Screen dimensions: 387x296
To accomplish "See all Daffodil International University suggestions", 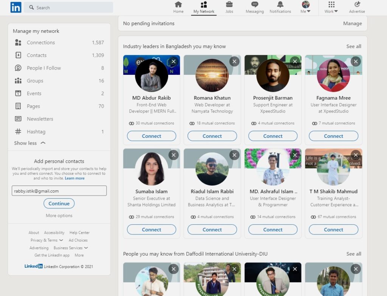I will [x=354, y=254].
